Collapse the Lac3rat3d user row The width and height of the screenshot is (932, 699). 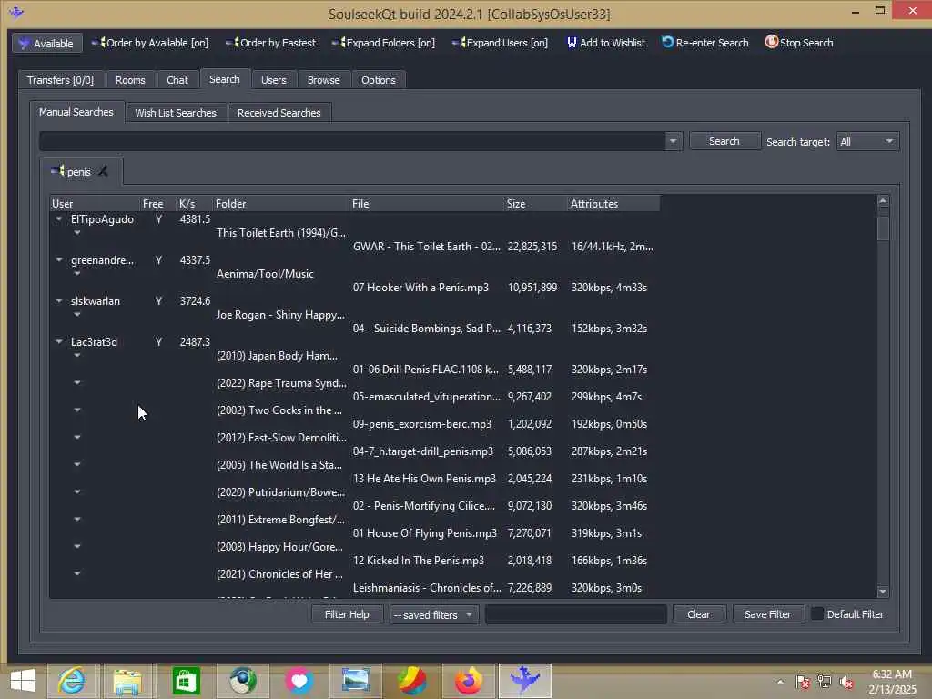(59, 342)
